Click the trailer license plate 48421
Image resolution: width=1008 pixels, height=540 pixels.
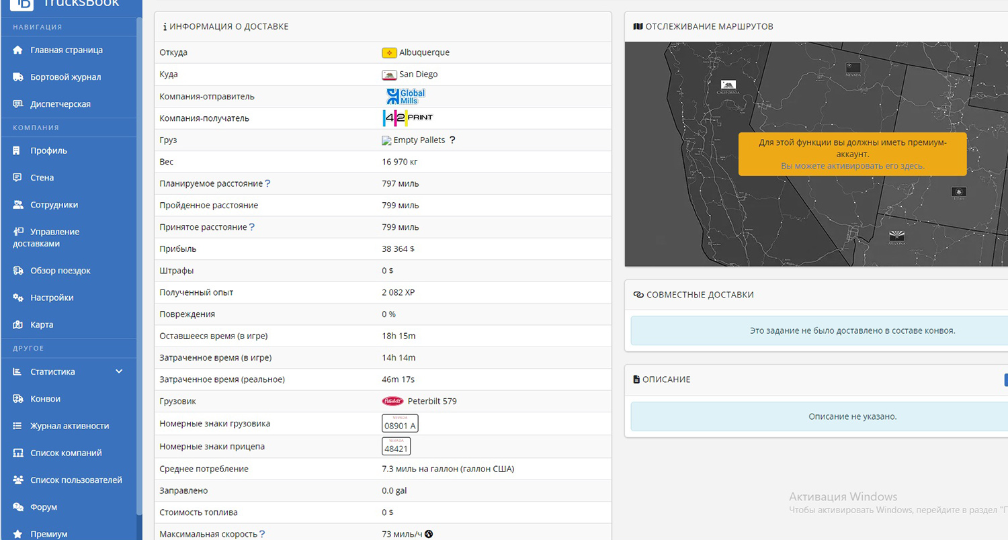click(x=396, y=446)
